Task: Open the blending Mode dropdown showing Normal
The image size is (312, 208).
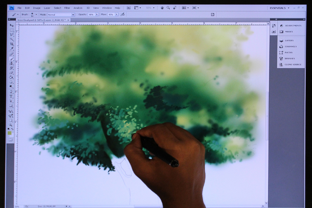Action: (x=61, y=14)
